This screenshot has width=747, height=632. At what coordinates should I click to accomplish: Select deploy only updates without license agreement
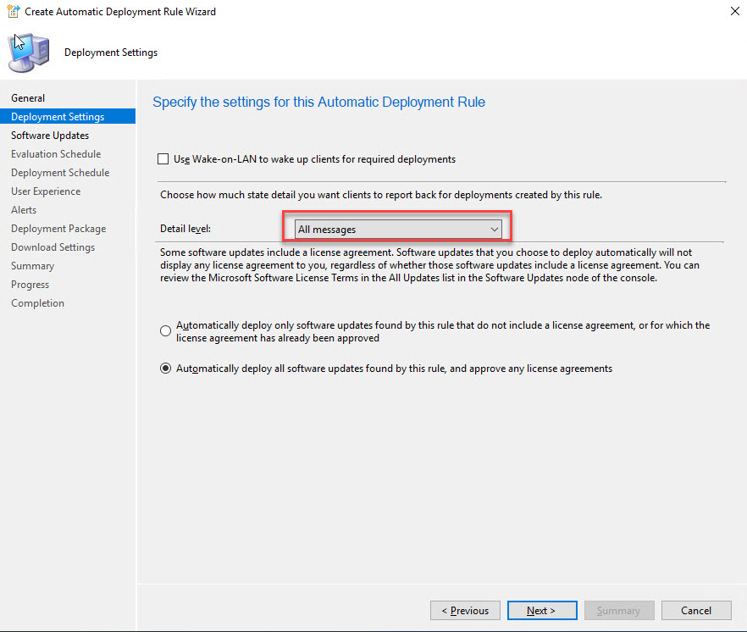click(x=166, y=331)
